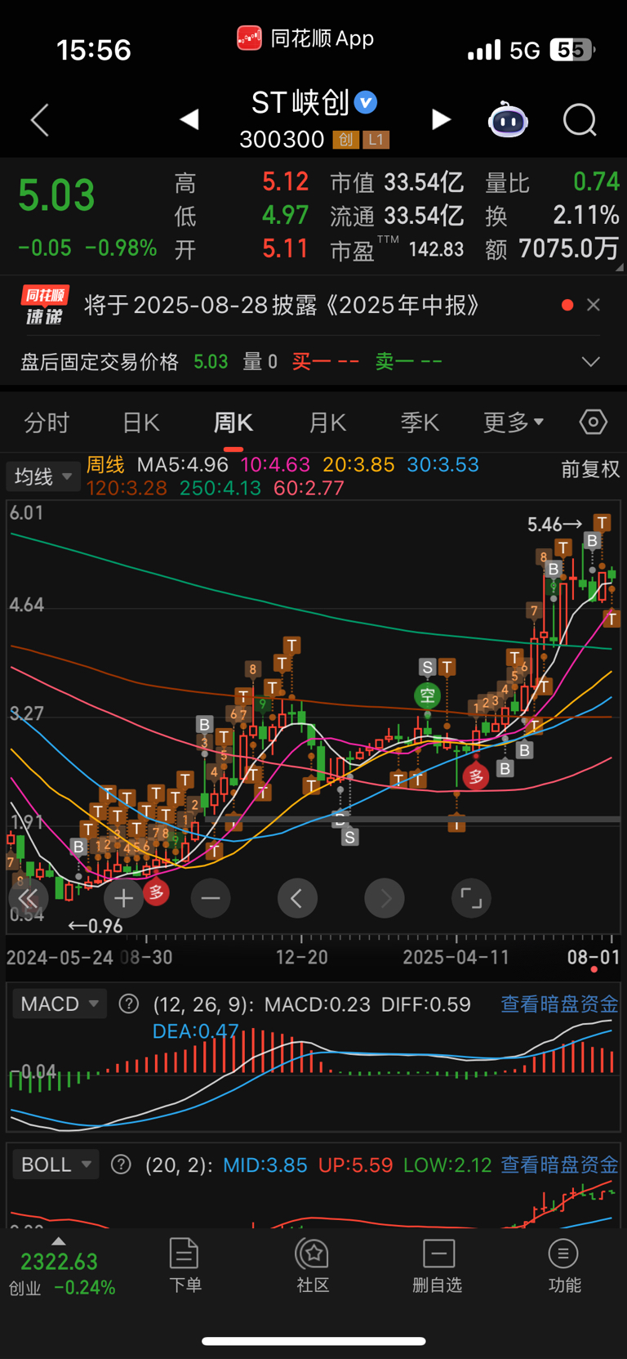Switch to the 季K tab
The image size is (627, 1359).
point(420,422)
